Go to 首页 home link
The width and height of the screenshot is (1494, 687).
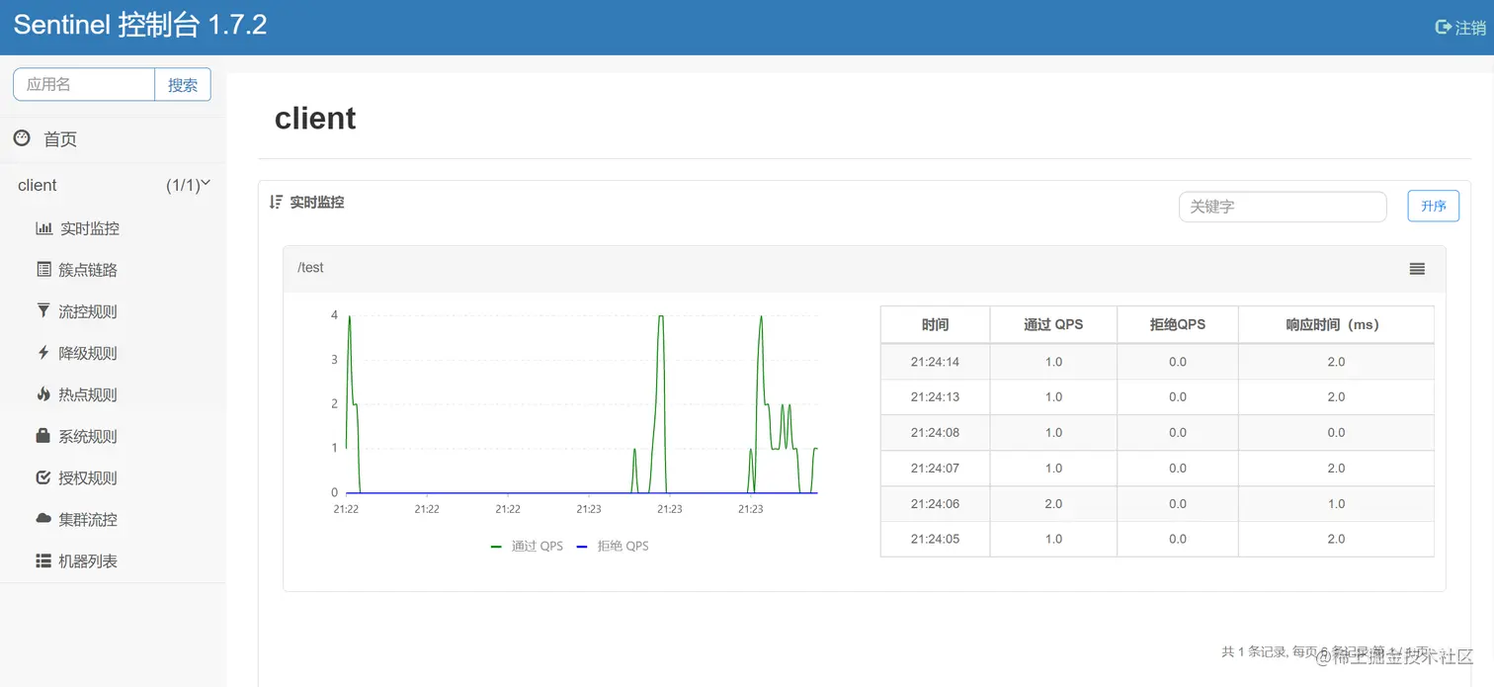click(60, 139)
